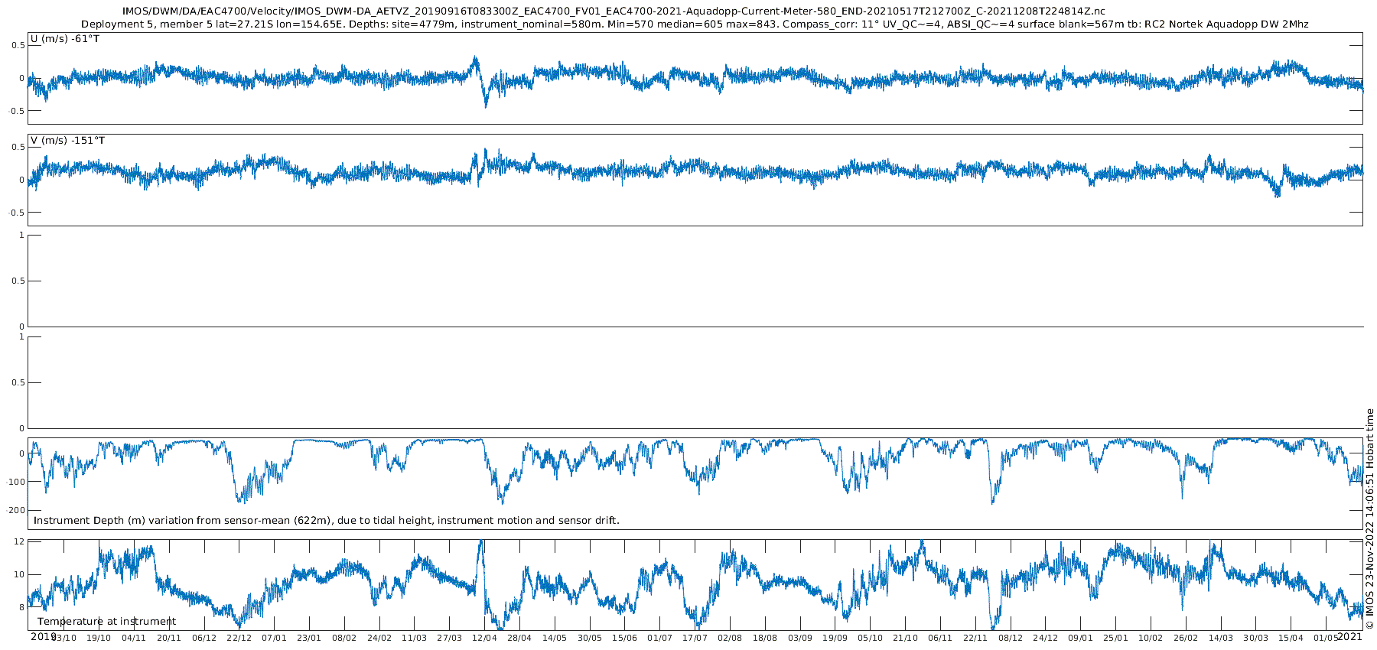The width and height of the screenshot is (1377, 650).
Task: Click the '09/01' date tick label
Action: (1081, 638)
